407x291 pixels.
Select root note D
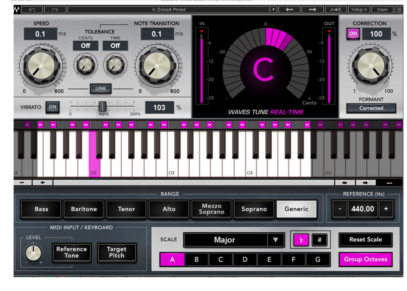pos(245,260)
